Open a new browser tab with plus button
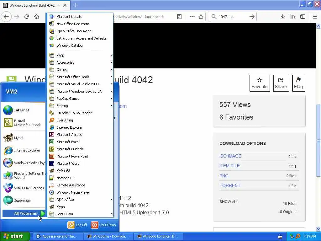The image size is (321, 241). pos(76,5)
